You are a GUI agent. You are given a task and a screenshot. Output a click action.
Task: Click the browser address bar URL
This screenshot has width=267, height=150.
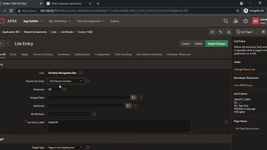tap(114, 11)
